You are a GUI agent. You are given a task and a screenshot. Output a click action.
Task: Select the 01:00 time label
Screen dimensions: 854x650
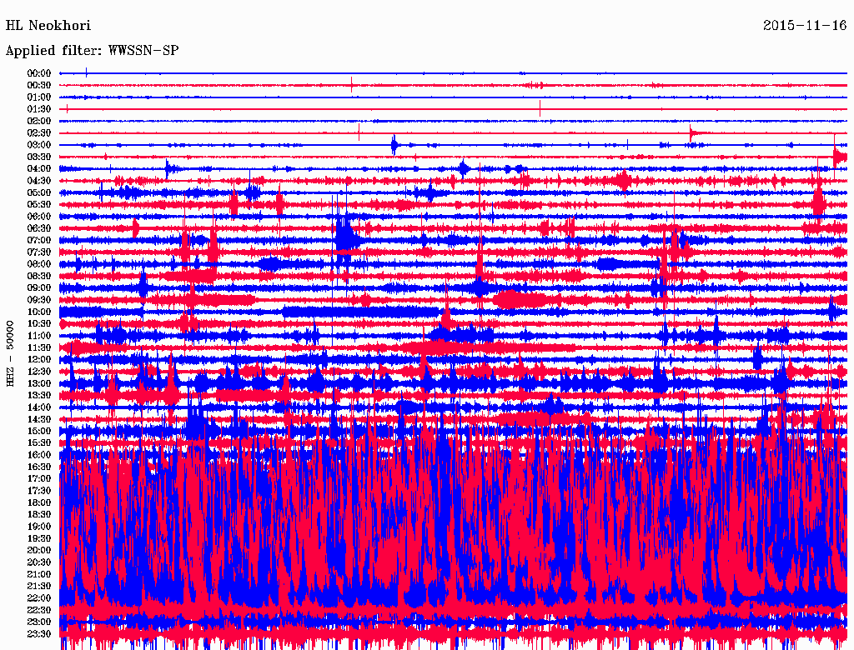[39, 97]
